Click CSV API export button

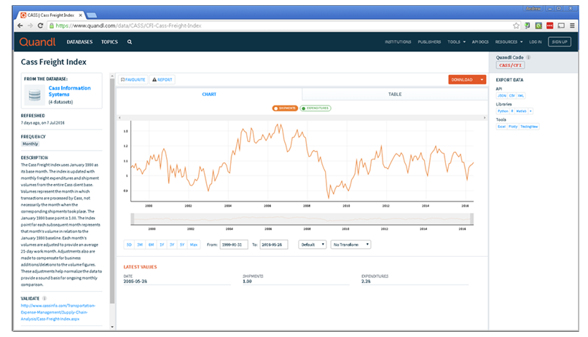(x=512, y=96)
